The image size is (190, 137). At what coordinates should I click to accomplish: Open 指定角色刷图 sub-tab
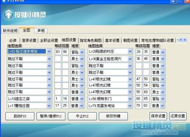(91, 40)
